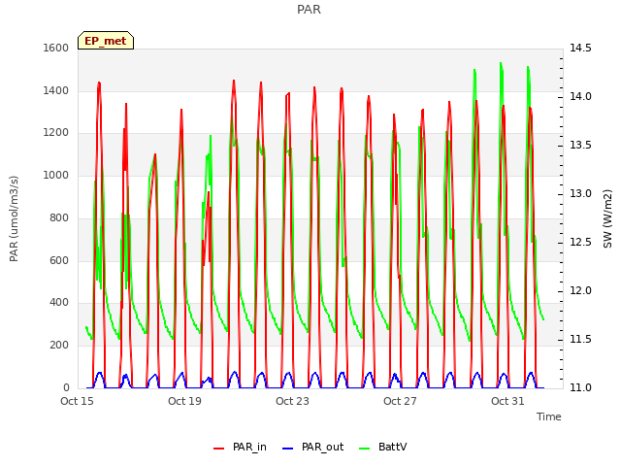Click the blue PAR_out legend swatch

coord(288,449)
